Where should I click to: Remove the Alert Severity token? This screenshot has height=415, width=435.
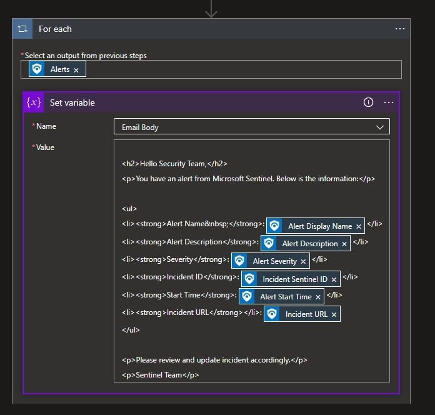point(303,262)
